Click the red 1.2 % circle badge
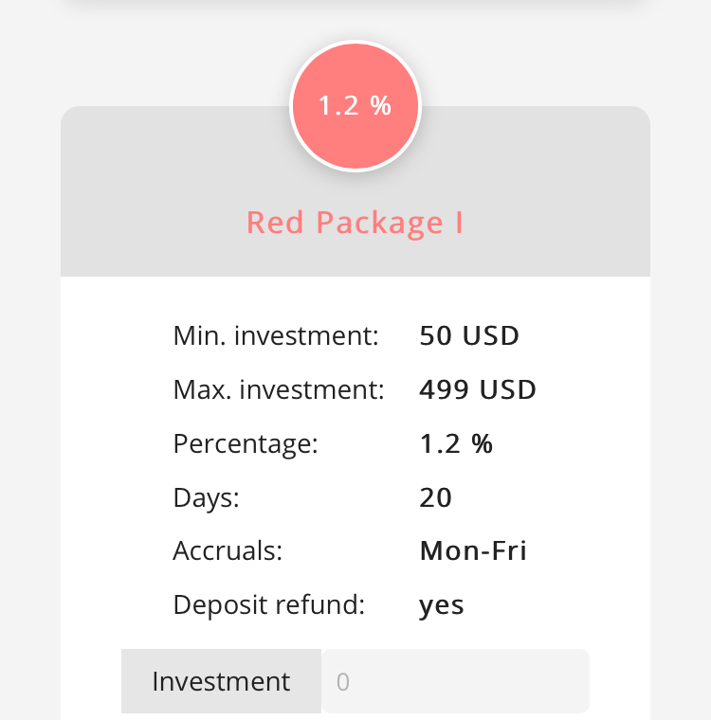 click(x=355, y=106)
